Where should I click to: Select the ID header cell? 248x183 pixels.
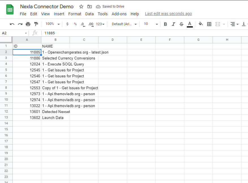[x=27, y=46]
